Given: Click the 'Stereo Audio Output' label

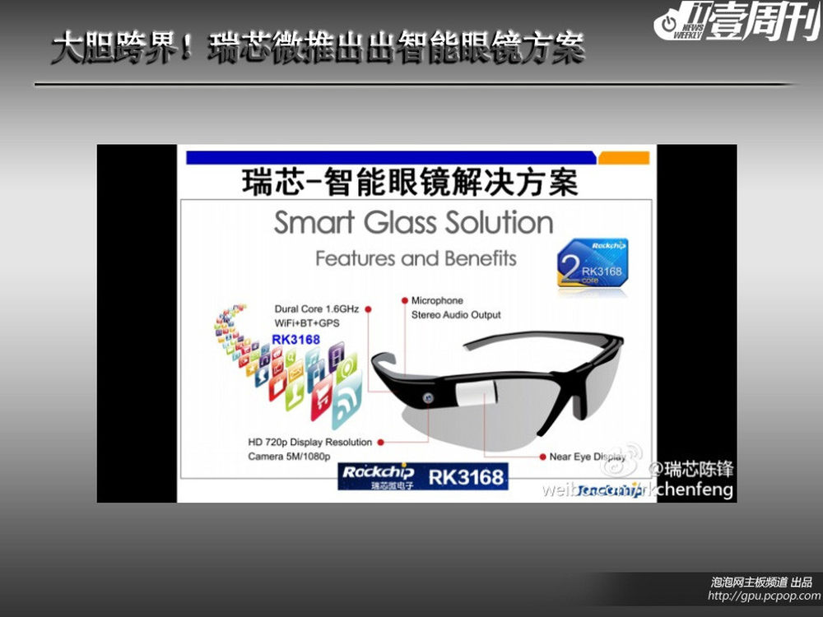Looking at the screenshot, I should [x=456, y=315].
